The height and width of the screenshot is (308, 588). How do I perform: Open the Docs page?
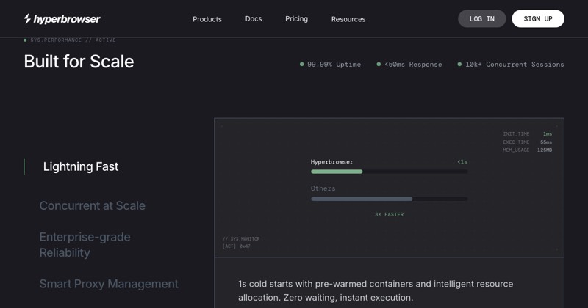point(254,19)
